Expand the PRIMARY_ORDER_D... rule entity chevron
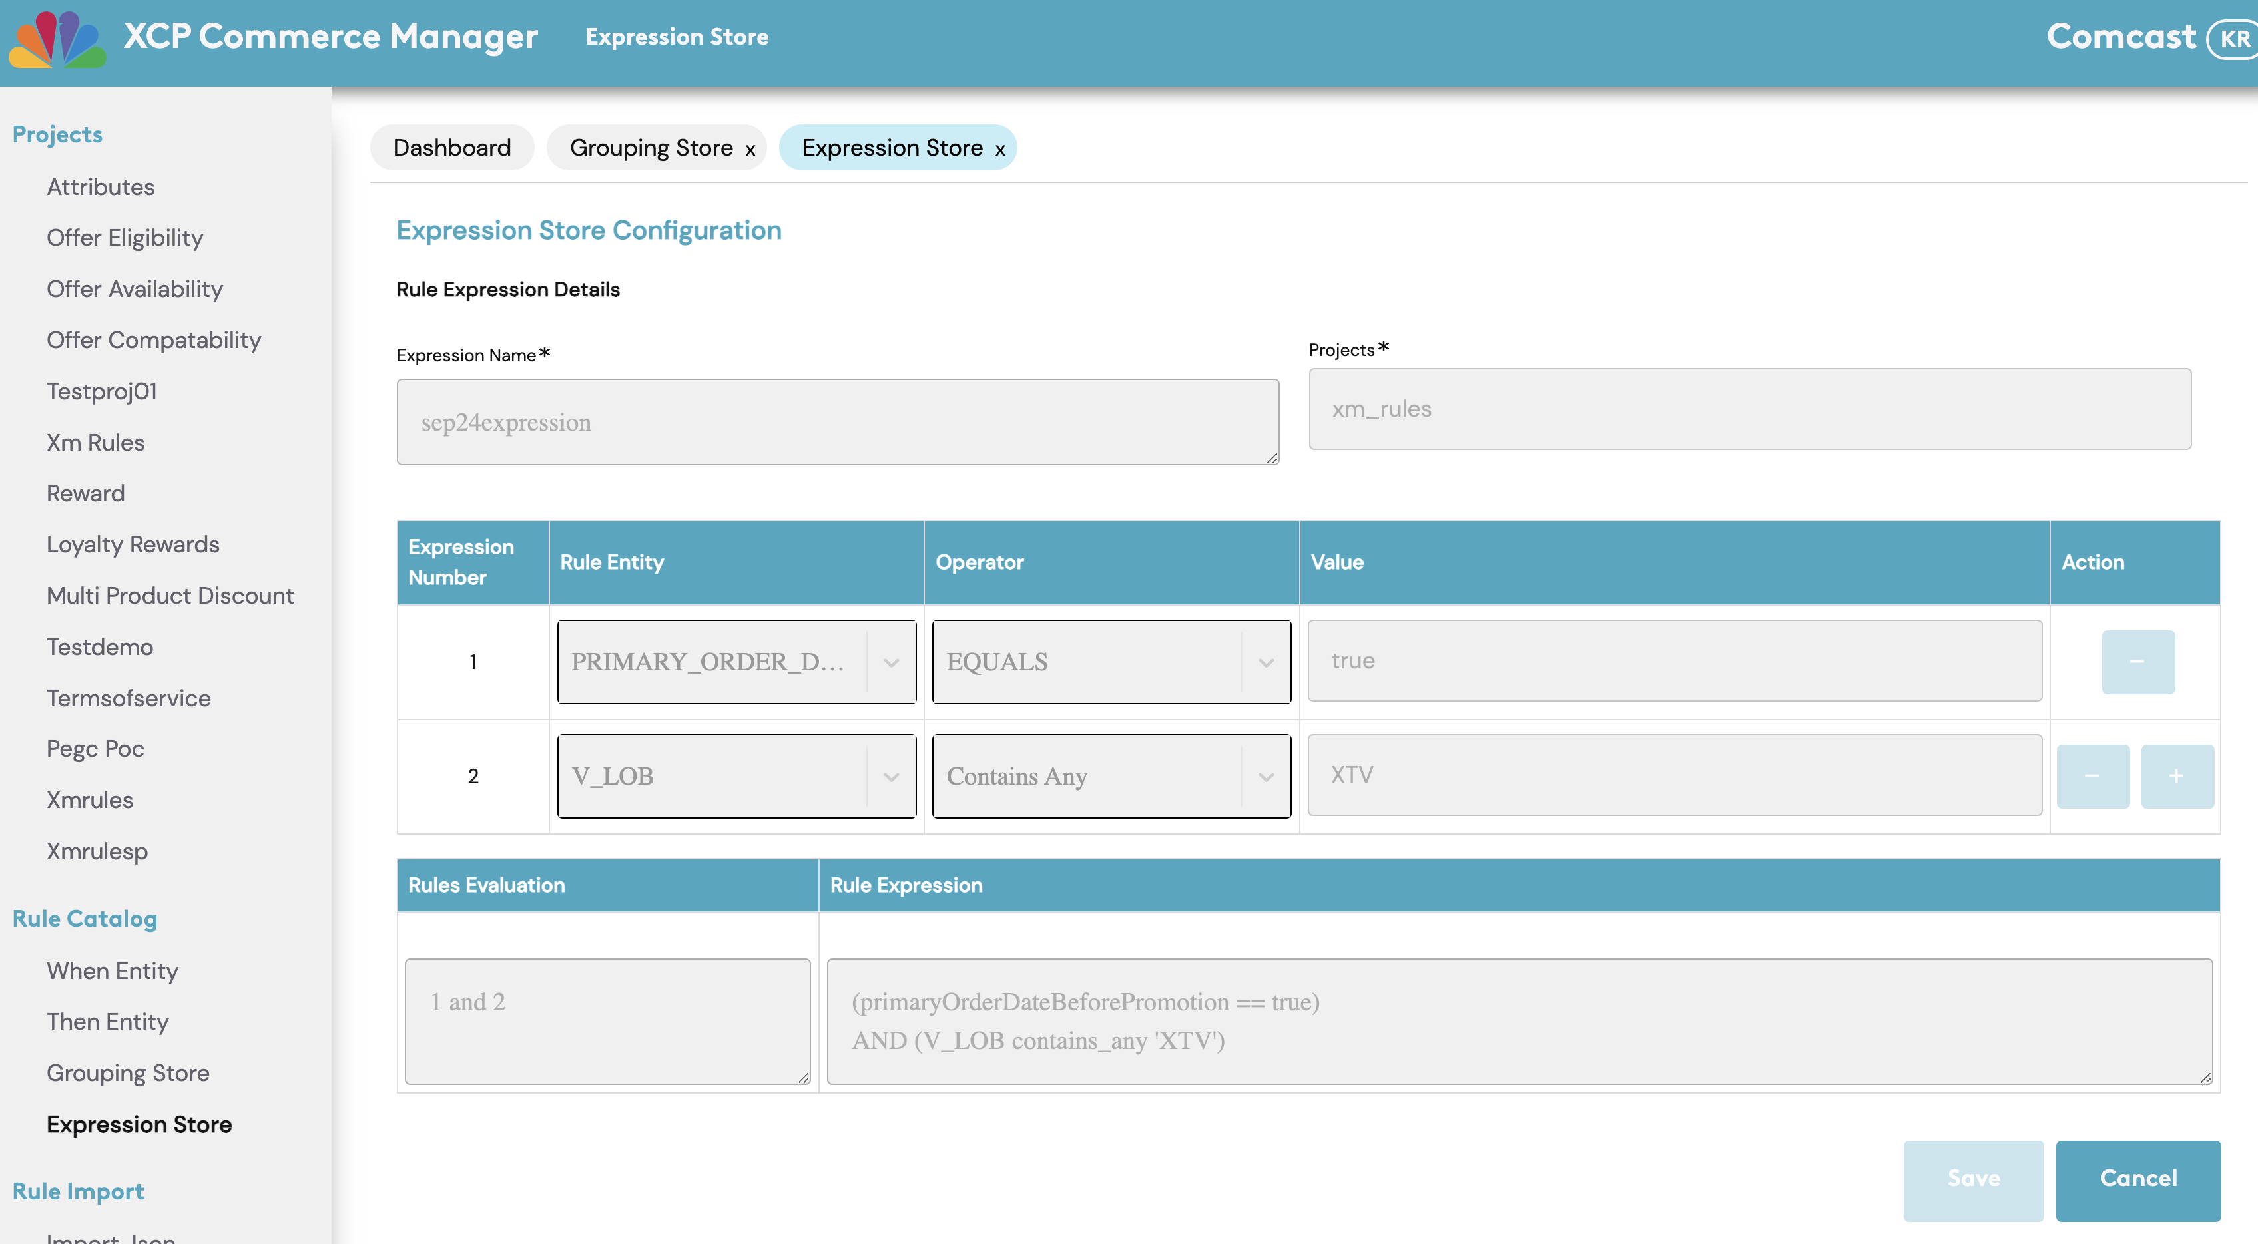 [892, 662]
